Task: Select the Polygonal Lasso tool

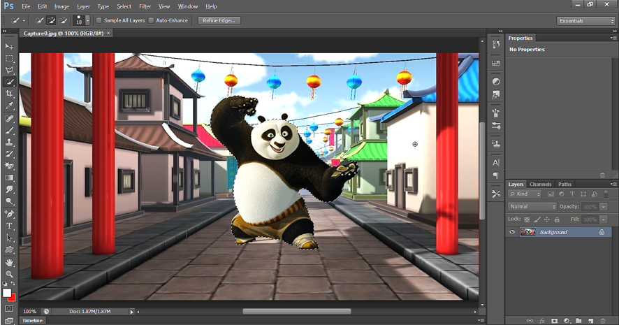Action: coord(9,71)
